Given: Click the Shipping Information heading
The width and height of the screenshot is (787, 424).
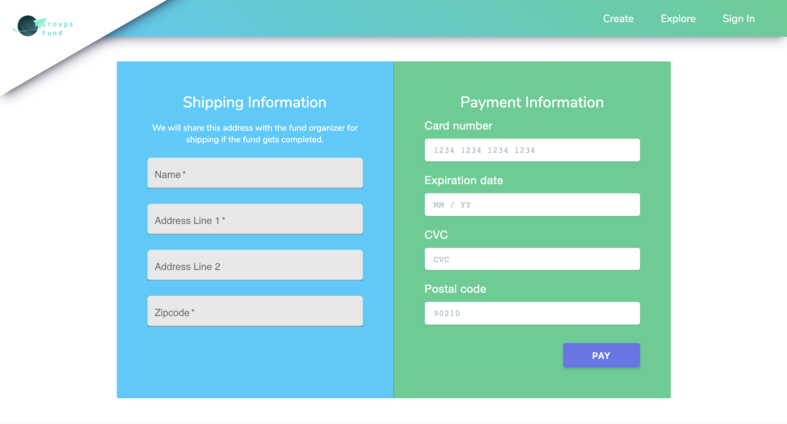Looking at the screenshot, I should 255,102.
